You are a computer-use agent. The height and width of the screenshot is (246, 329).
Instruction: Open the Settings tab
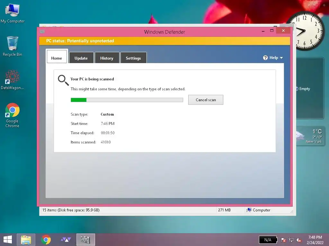click(x=133, y=58)
